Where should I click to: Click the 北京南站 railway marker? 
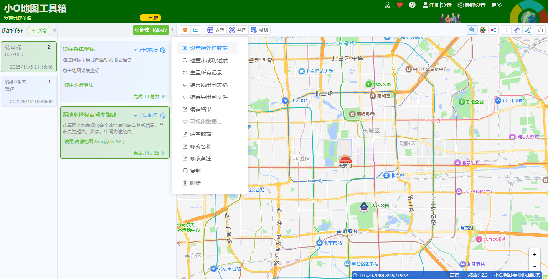pos(319,243)
